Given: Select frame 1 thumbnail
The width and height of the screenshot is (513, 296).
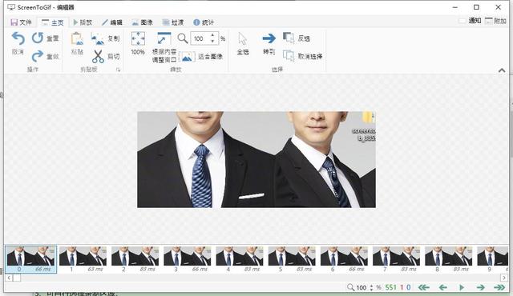Looking at the screenshot, I should point(83,259).
